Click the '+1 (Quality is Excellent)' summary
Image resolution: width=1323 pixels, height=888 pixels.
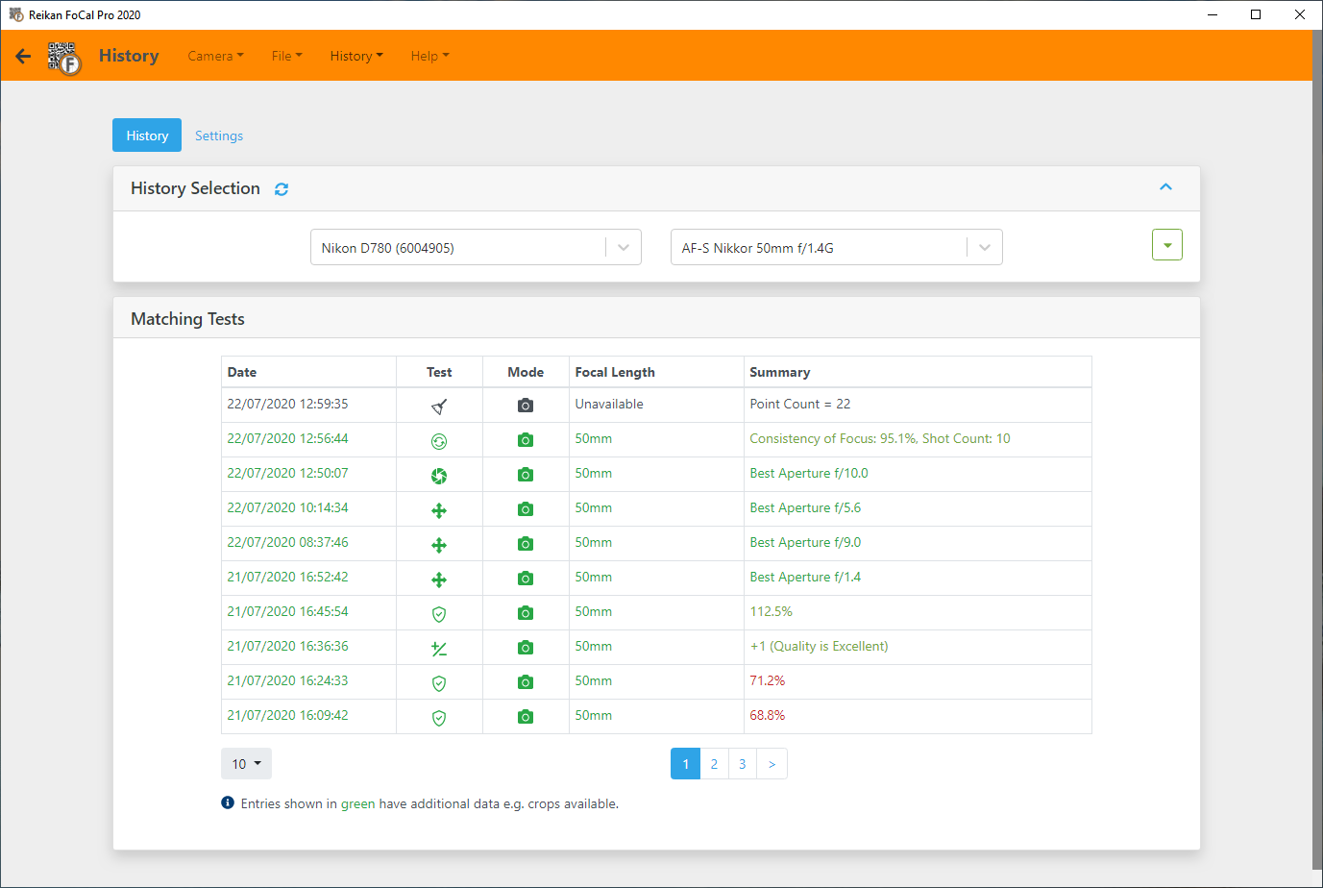pyautogui.click(x=819, y=646)
